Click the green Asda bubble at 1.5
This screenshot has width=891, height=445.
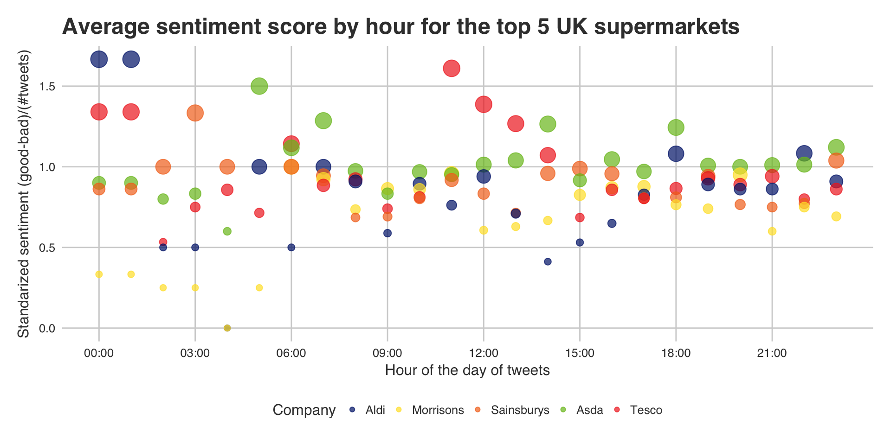[x=259, y=86]
